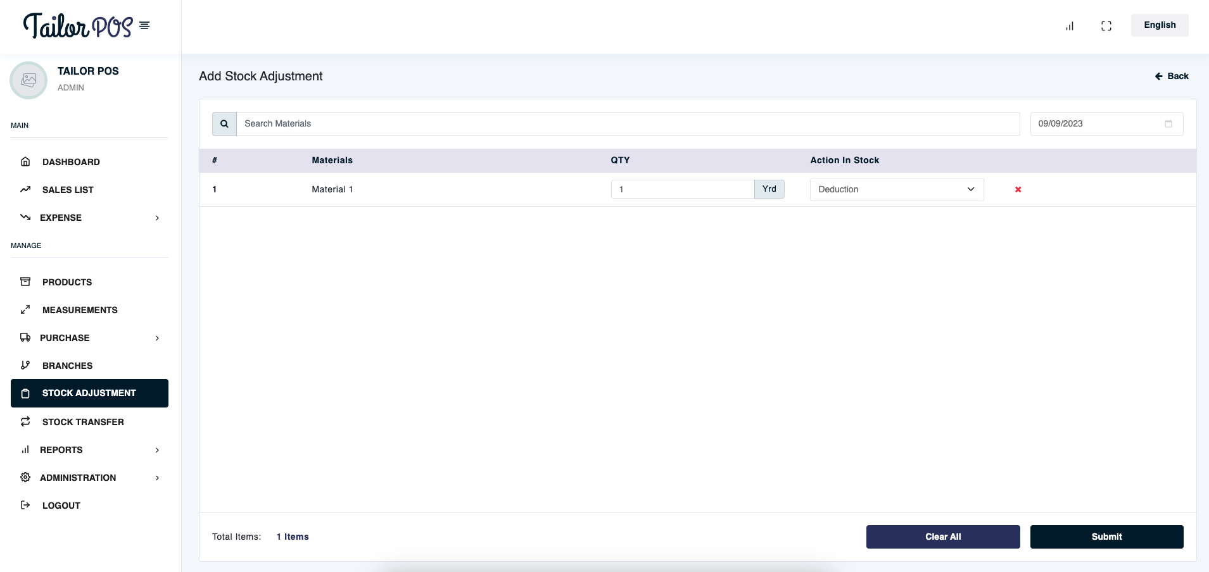Click the Search Materials input field
Viewport: 1209px width, 572px height.
click(x=627, y=124)
